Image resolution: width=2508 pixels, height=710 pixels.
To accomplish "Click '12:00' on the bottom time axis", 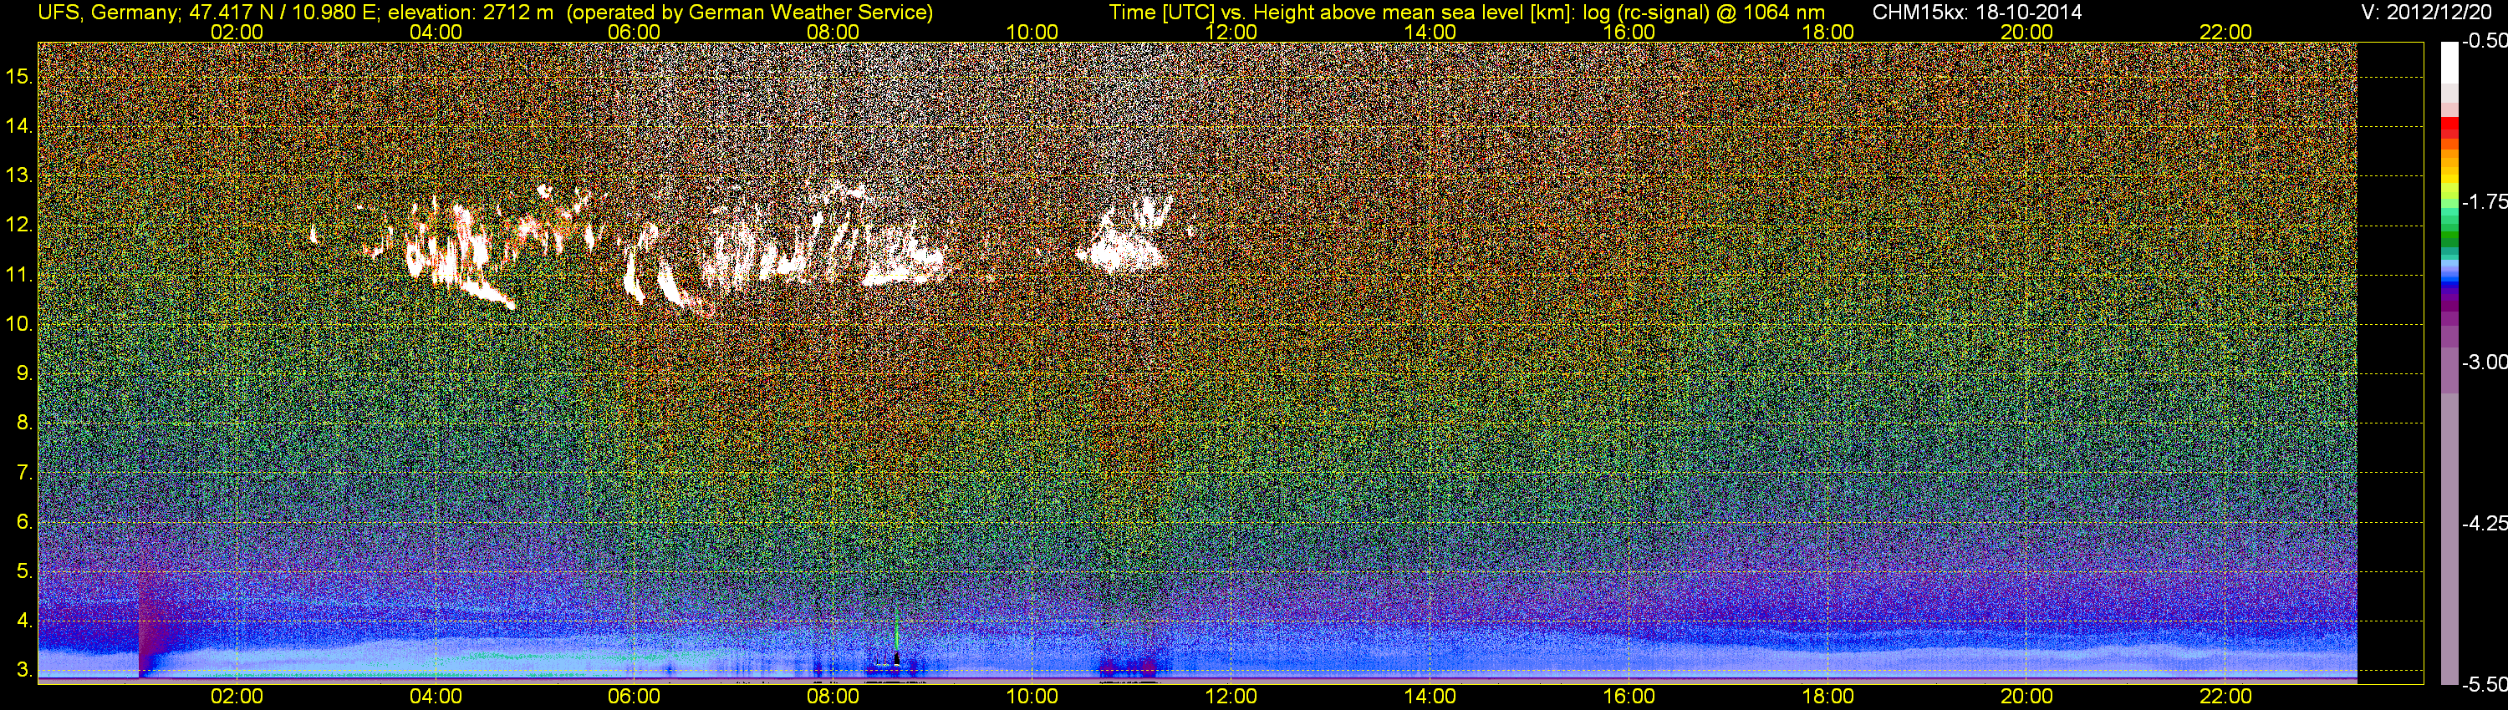I will [1231, 697].
